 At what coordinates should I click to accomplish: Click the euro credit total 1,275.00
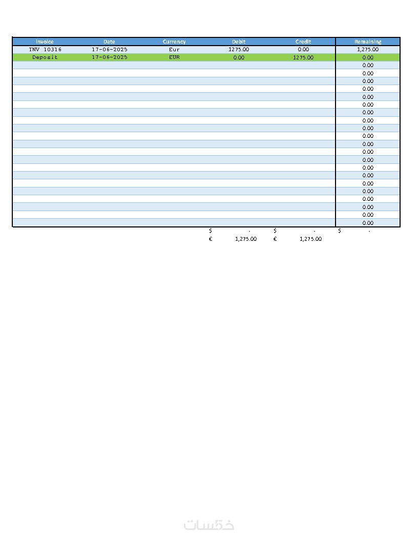coord(310,239)
